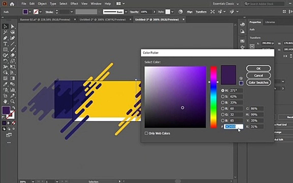The height and width of the screenshot is (183, 293).
Task: Select the Zoom tool
Action: (12, 102)
